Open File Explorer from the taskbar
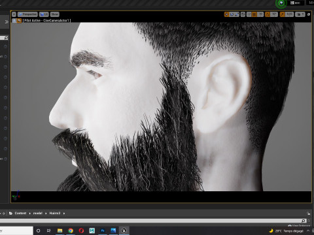Viewport: 314px width, 235px height. pyautogui.click(x=60, y=230)
